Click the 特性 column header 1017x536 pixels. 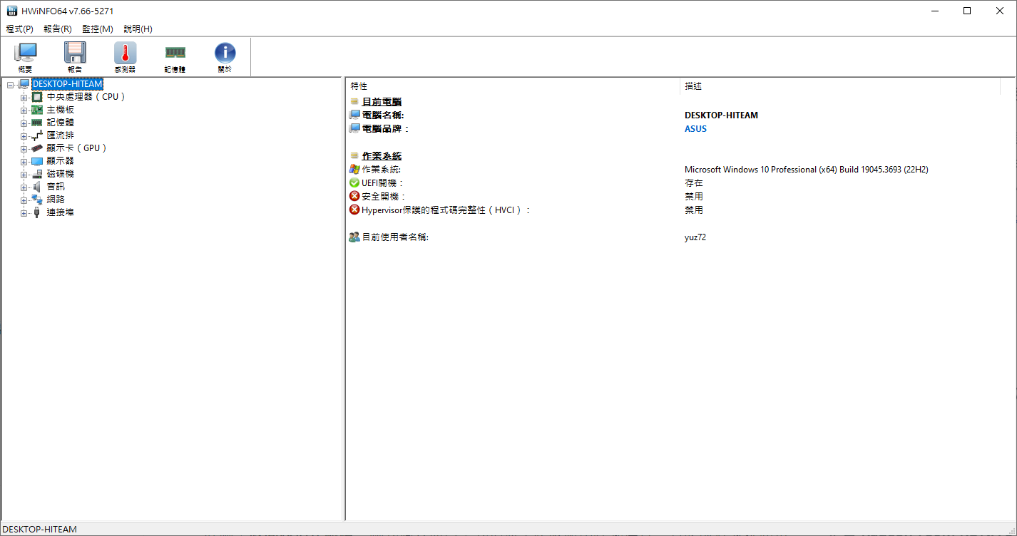512,86
